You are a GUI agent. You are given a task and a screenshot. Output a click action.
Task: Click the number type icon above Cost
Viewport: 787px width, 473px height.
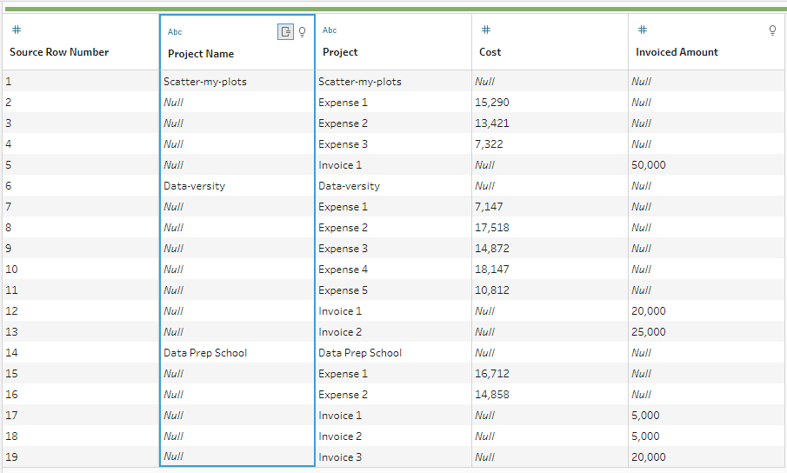485,30
